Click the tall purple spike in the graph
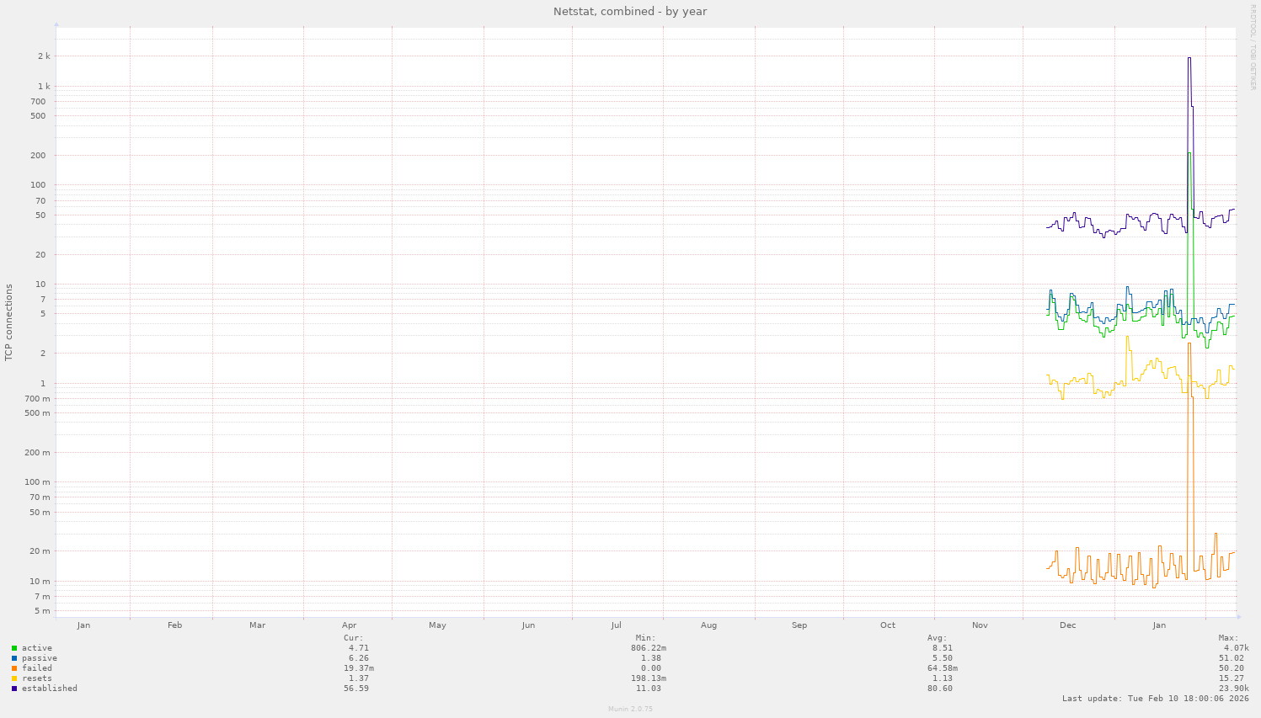Screen dimensions: 1261x718 pyautogui.click(x=1189, y=59)
